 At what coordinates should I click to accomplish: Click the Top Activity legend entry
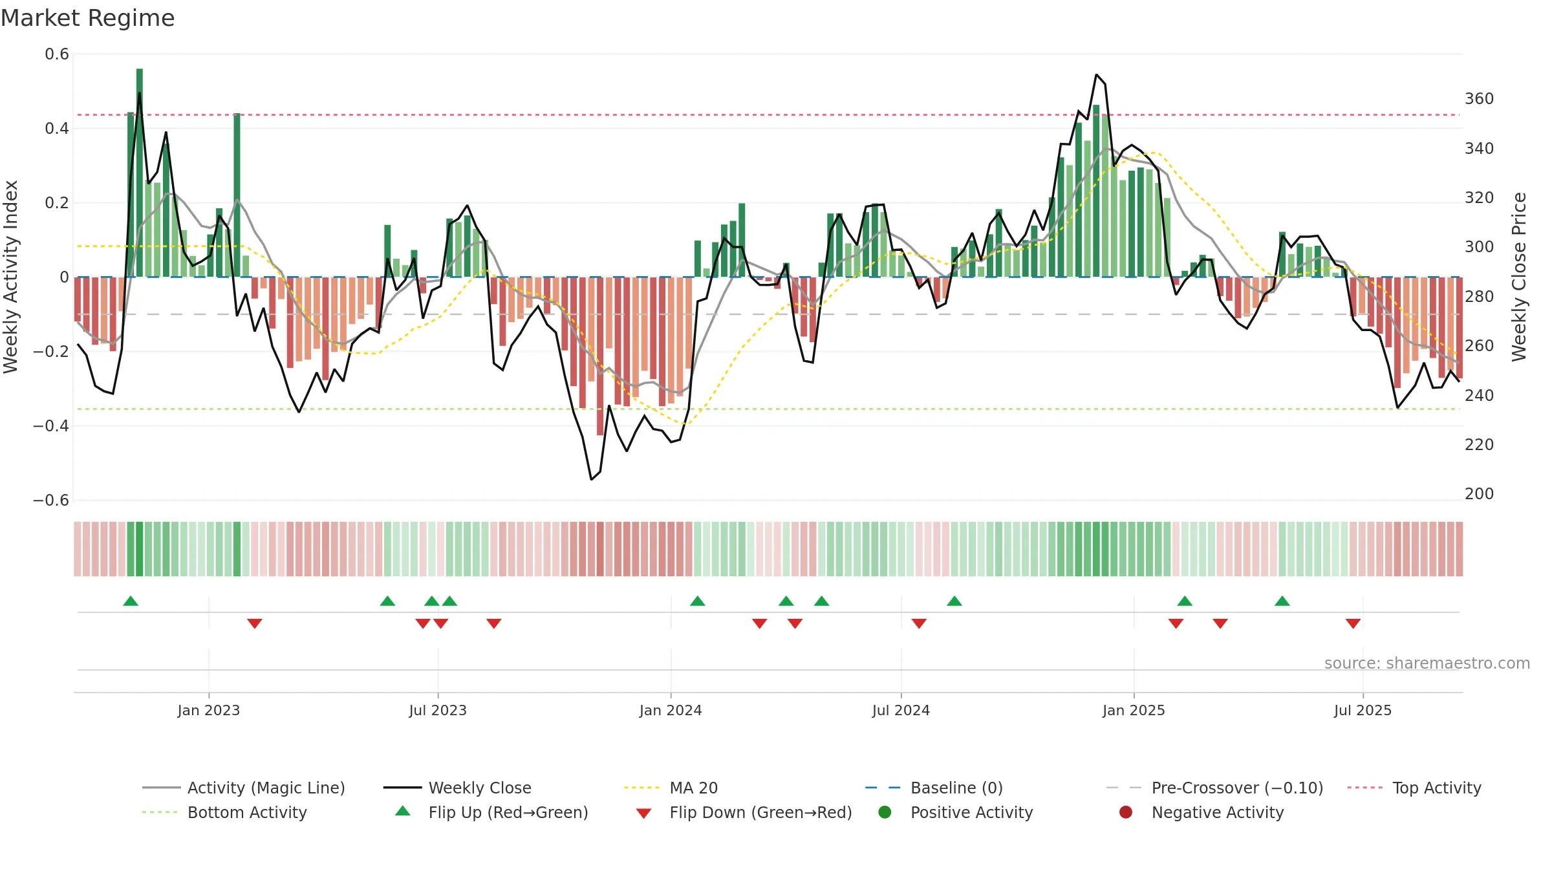[1414, 788]
